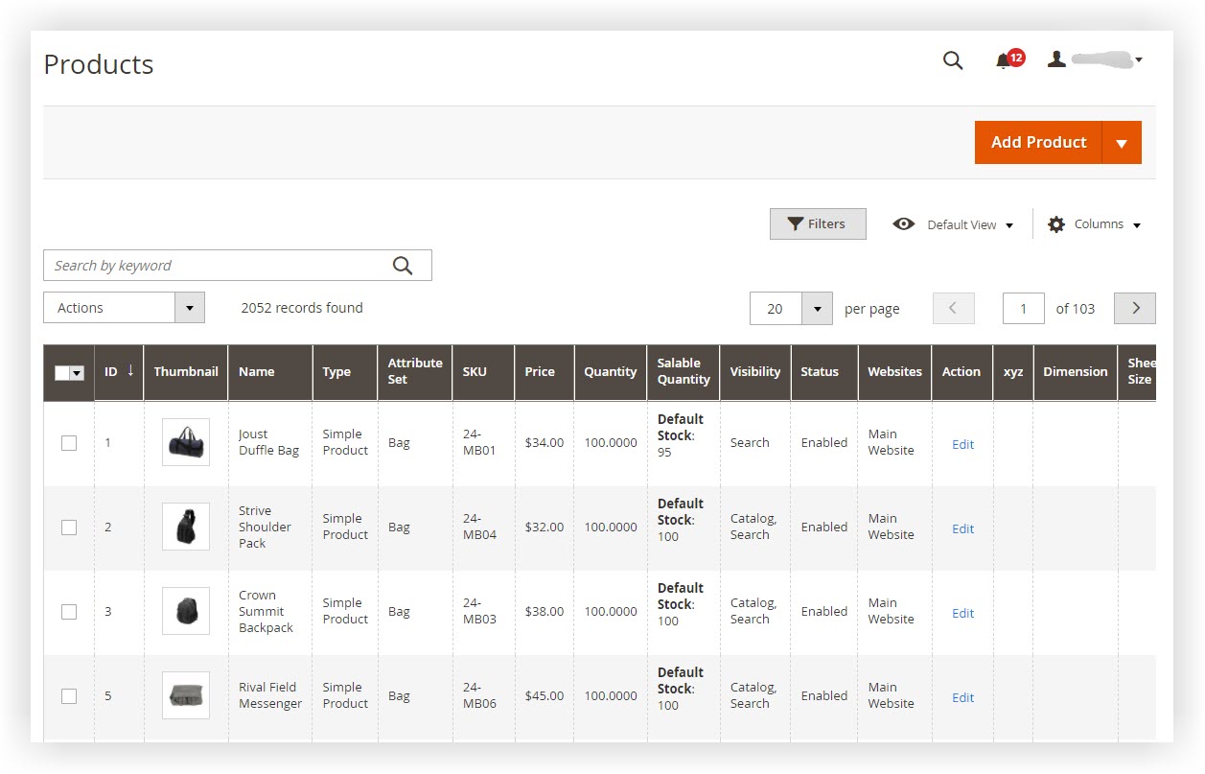Click Edit link for Crown Summit Backpack
The image size is (1205, 774).
962,613
